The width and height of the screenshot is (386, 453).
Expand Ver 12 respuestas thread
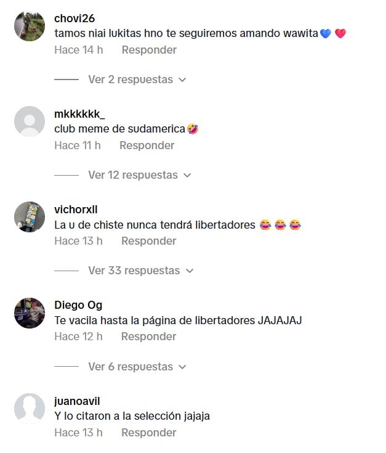[140, 175]
